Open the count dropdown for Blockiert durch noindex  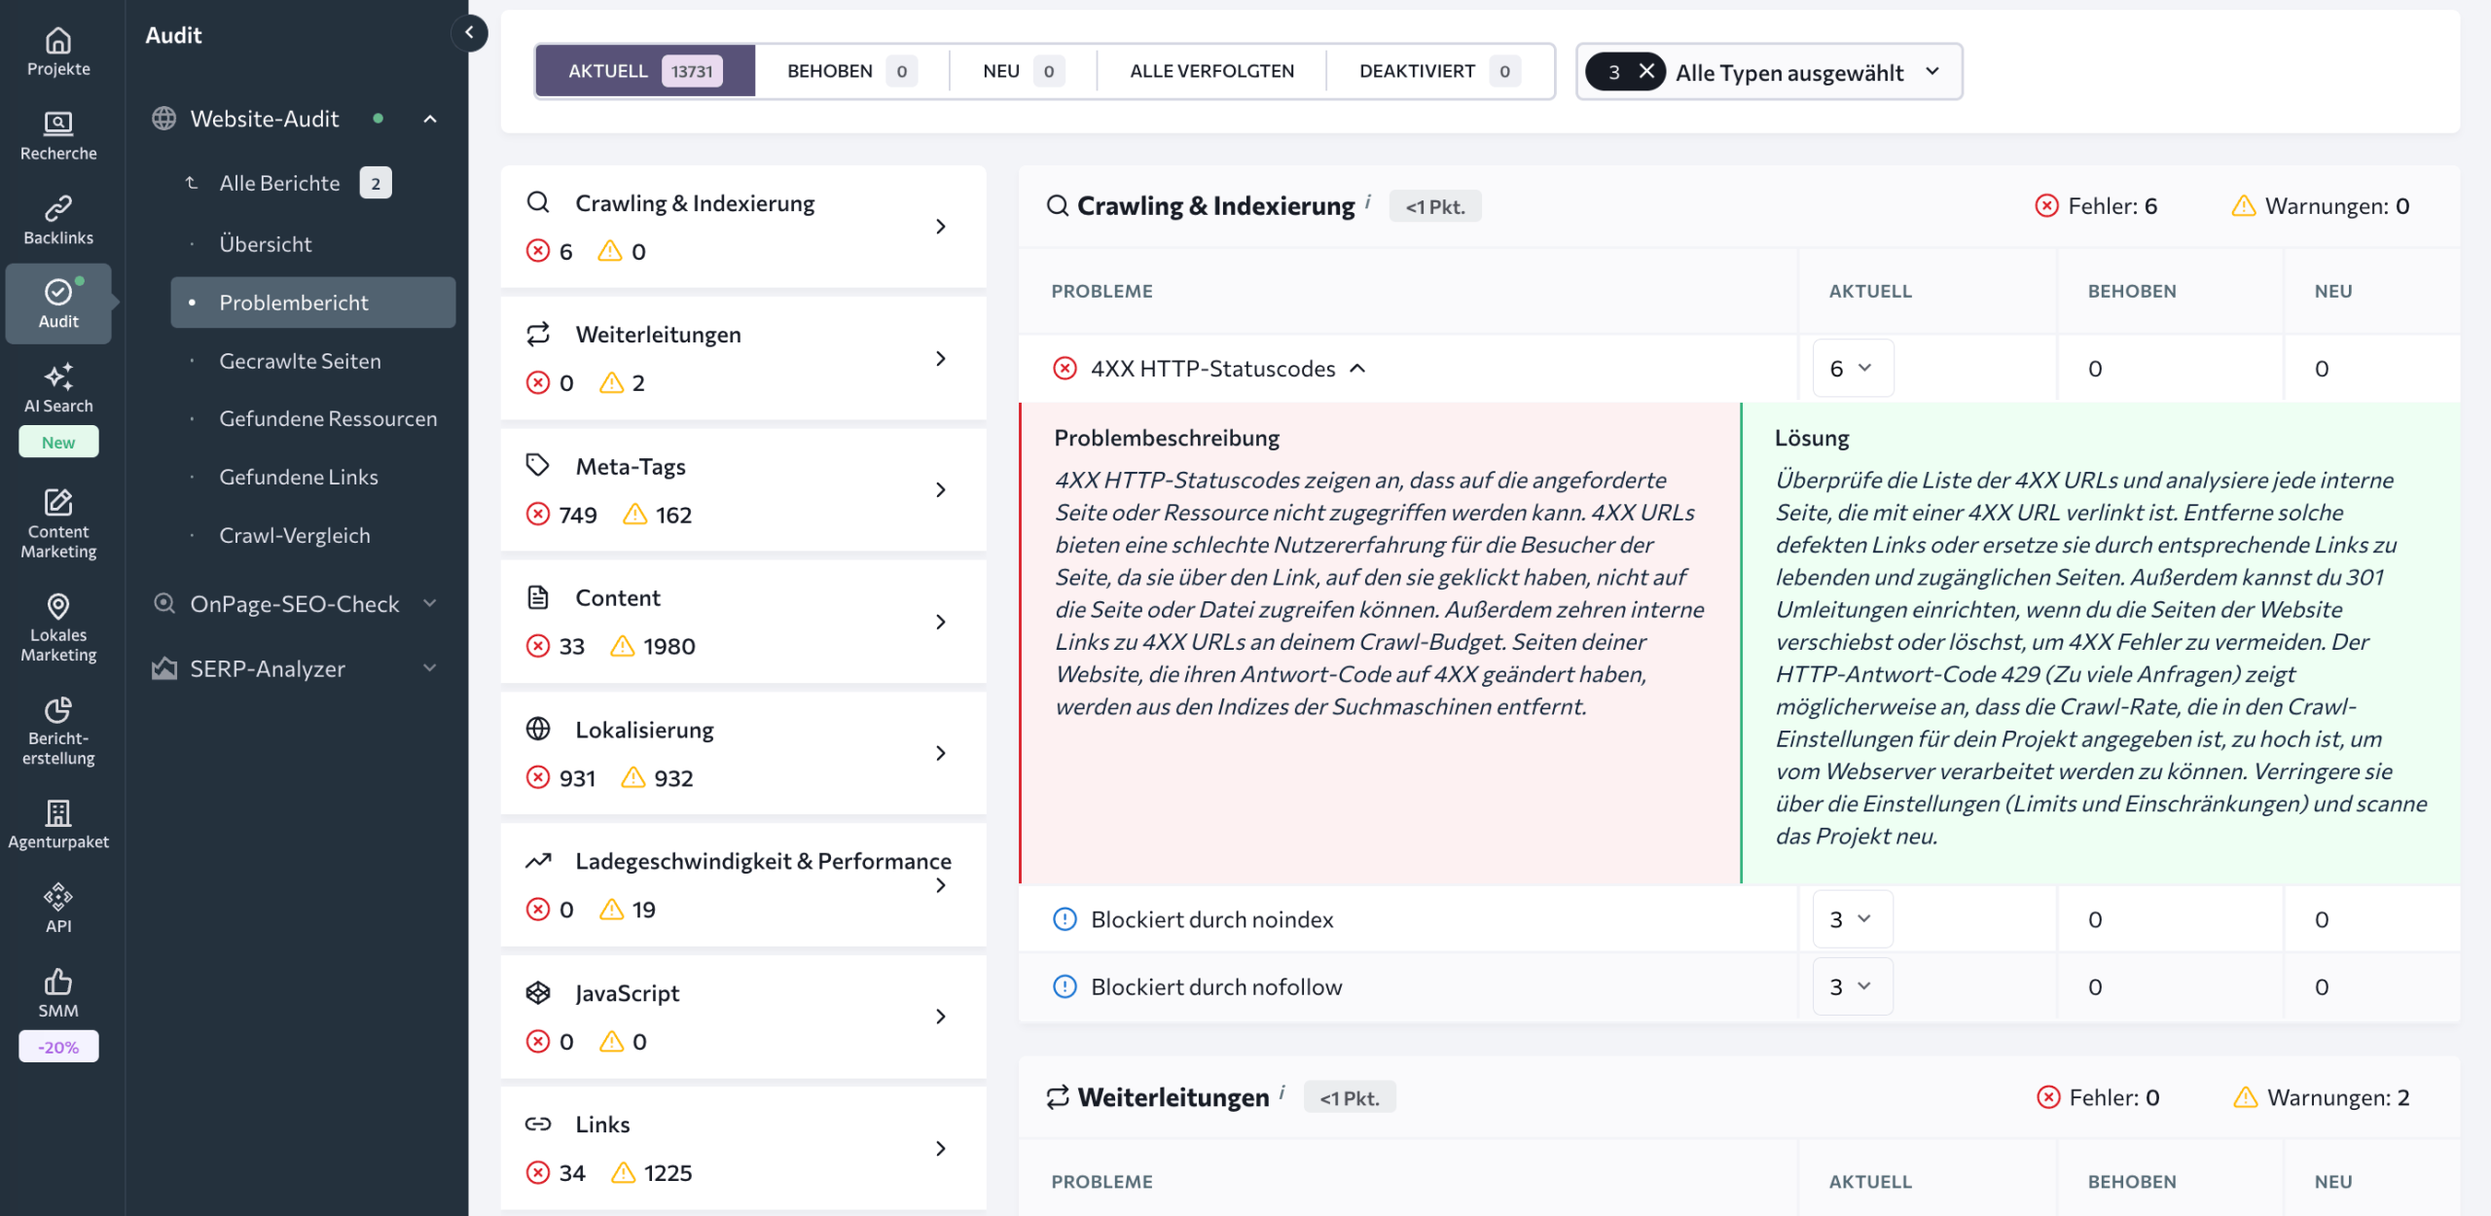[1853, 918]
